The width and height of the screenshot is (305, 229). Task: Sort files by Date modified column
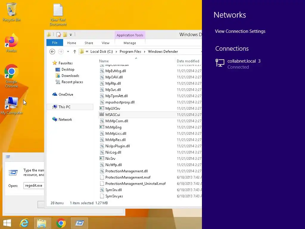coord(188,61)
